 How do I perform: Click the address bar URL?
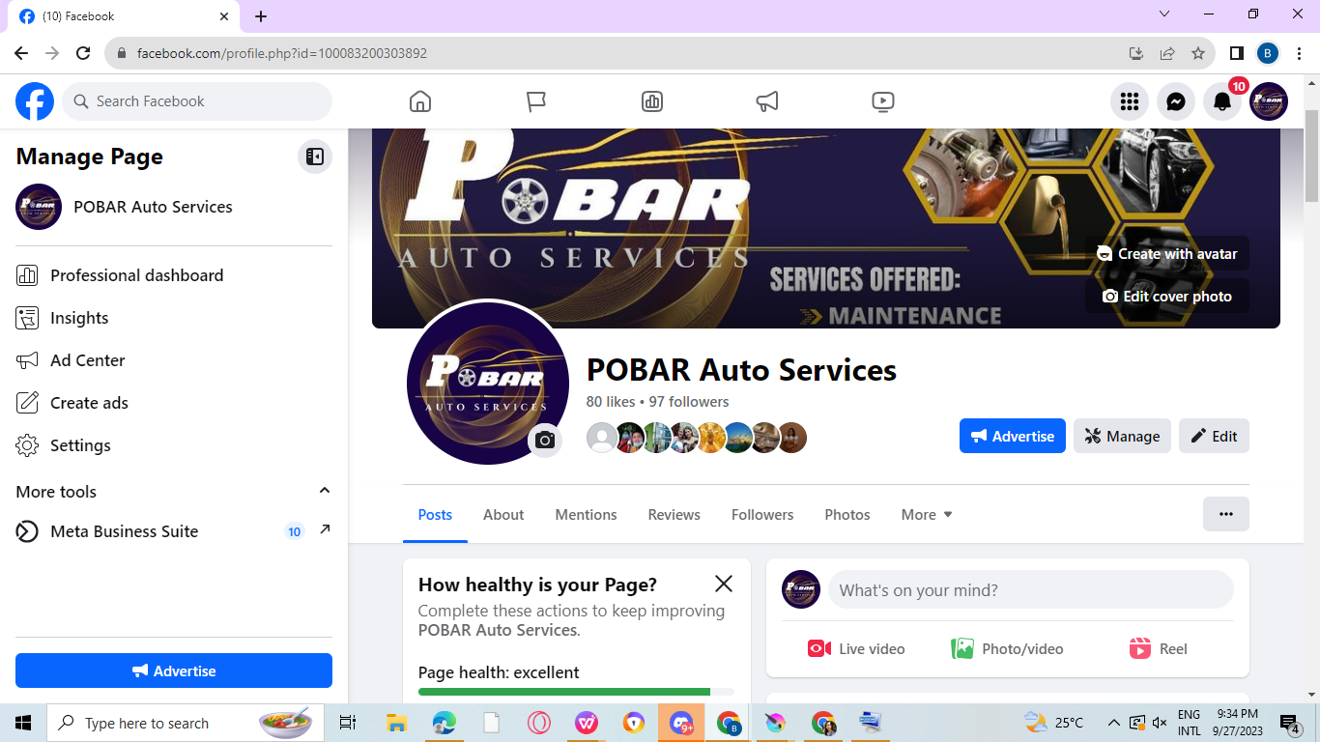coord(282,53)
